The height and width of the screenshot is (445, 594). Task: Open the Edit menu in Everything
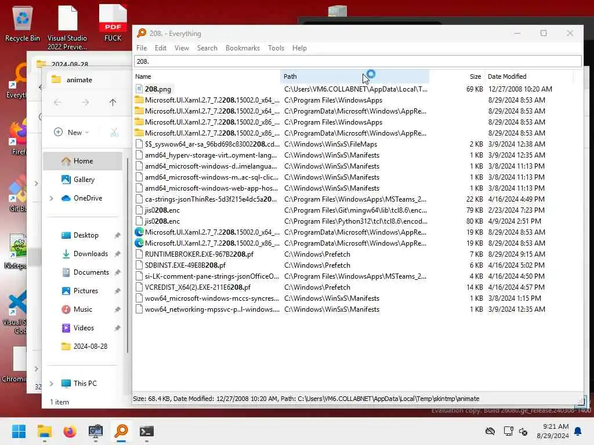click(x=160, y=48)
